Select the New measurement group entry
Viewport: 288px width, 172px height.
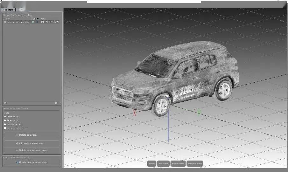18,22
